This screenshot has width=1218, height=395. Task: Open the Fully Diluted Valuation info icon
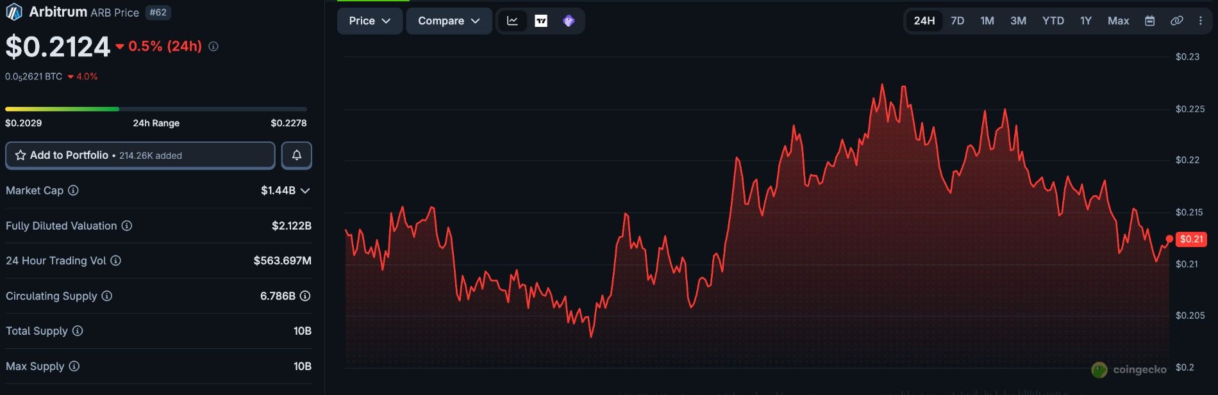127,226
